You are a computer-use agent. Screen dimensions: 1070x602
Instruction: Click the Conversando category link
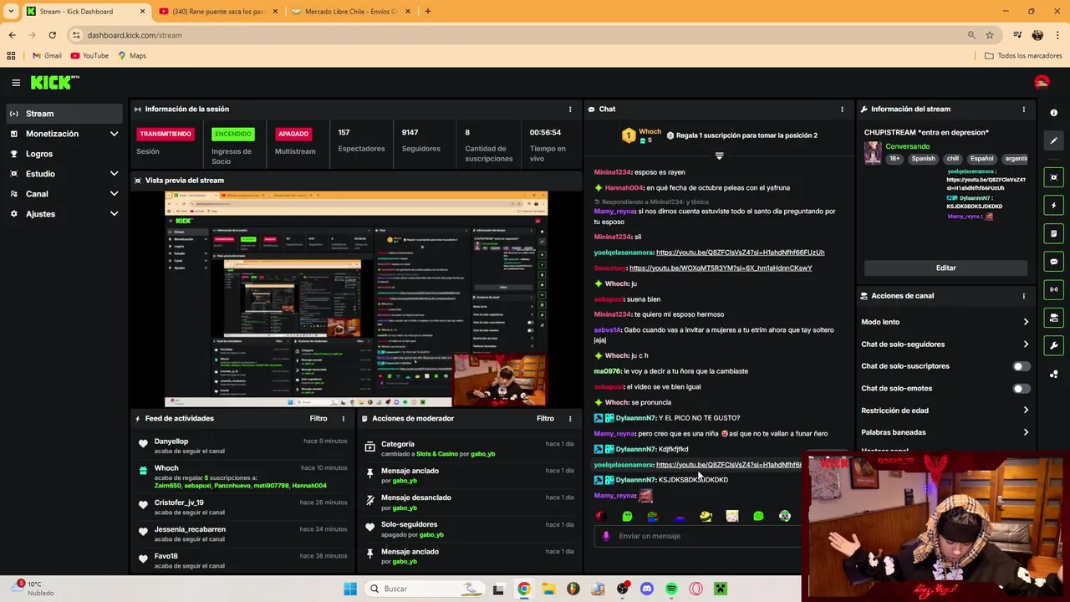(x=907, y=146)
